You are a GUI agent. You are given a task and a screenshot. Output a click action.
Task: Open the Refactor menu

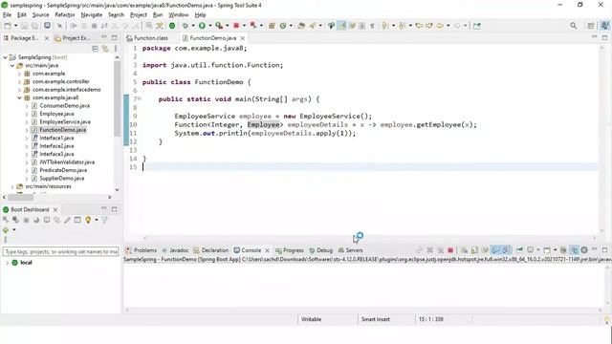pyautogui.click(x=65, y=15)
